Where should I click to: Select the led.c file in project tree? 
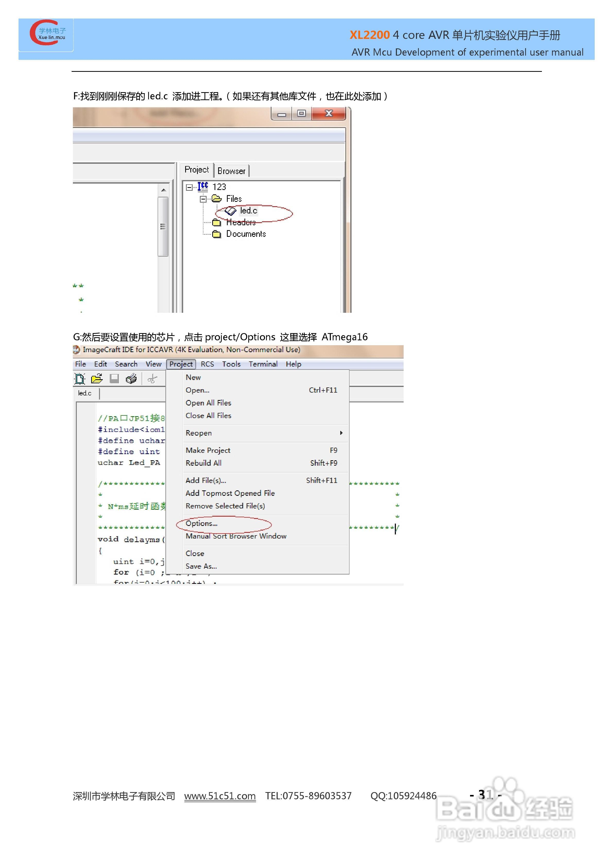pyautogui.click(x=248, y=211)
